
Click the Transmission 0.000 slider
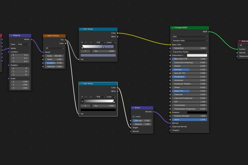tap(189, 105)
